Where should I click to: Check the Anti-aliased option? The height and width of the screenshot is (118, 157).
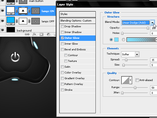137,80
